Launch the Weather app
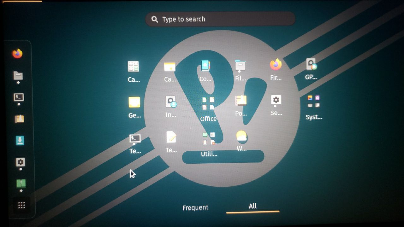 coord(241,136)
